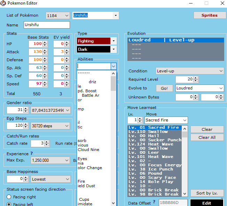Decrease the Catch rate spinner value
Viewport: 227px width, 206px height.
pos(47,145)
